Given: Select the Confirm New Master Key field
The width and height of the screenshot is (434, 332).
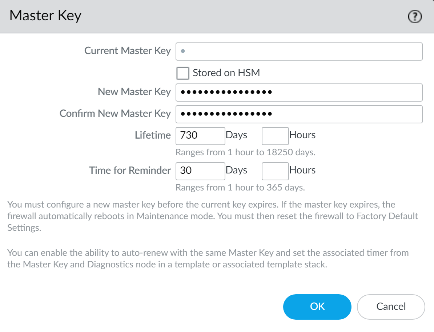Looking at the screenshot, I should (x=299, y=114).
